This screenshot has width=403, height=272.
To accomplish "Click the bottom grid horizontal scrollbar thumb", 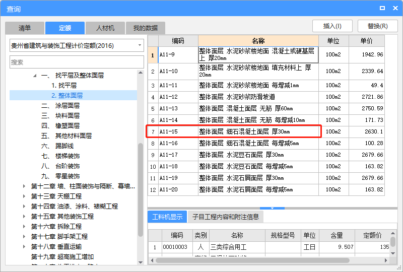I will coord(252,260).
